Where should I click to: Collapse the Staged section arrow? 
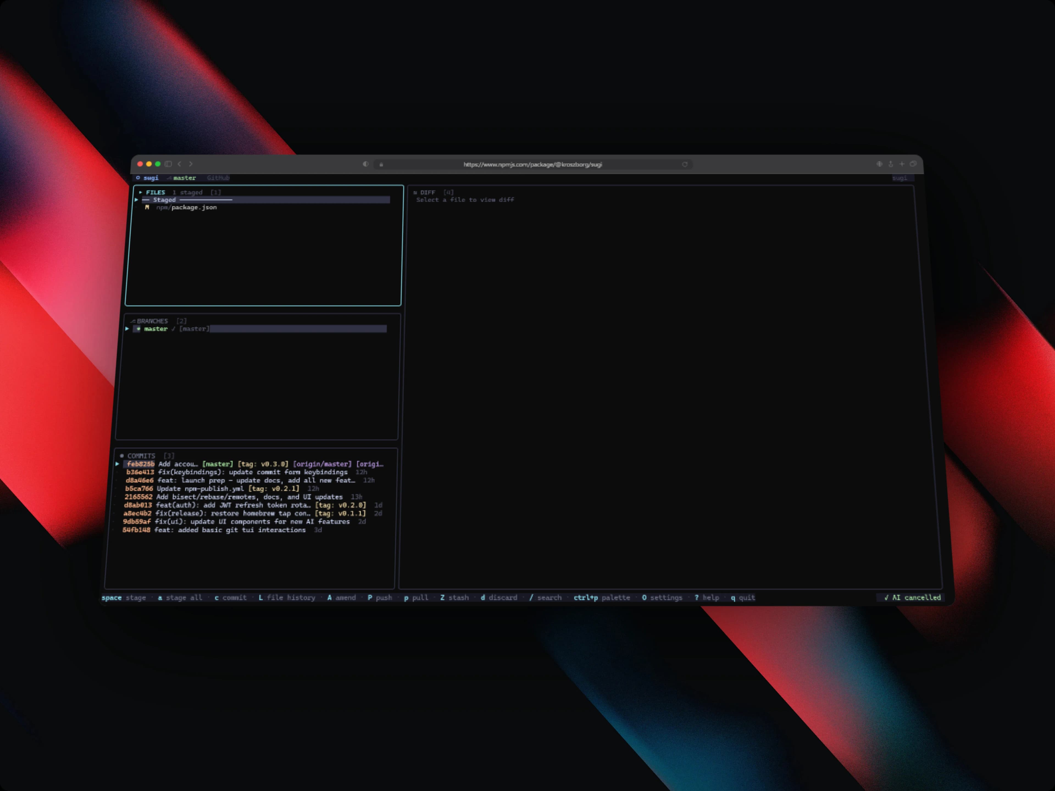click(136, 200)
